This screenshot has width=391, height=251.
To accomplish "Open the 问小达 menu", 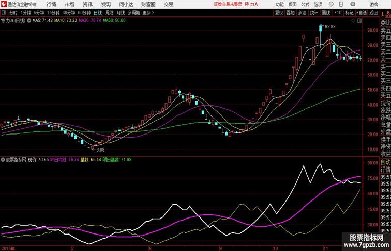I will (126, 4).
